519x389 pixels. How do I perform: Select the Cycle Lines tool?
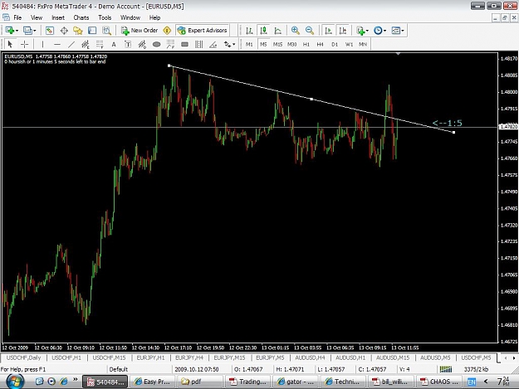199,44
